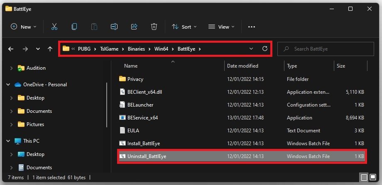Open the See more ellipsis menu
Viewport: 382px width, 185px height.
coord(251,27)
